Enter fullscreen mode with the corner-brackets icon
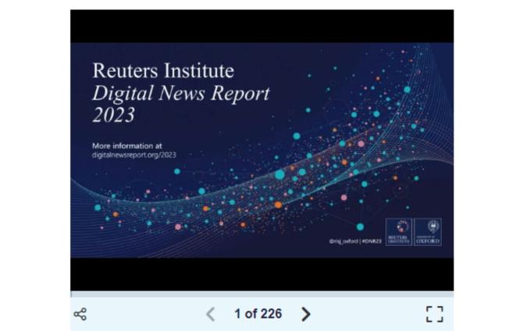The width and height of the screenshot is (527, 331). point(434,314)
